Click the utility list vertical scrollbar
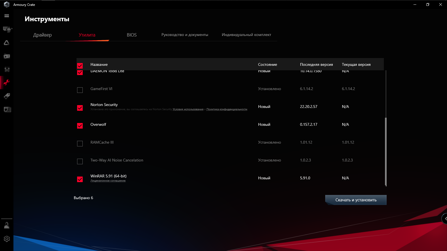The image size is (447, 251). pyautogui.click(x=386, y=151)
